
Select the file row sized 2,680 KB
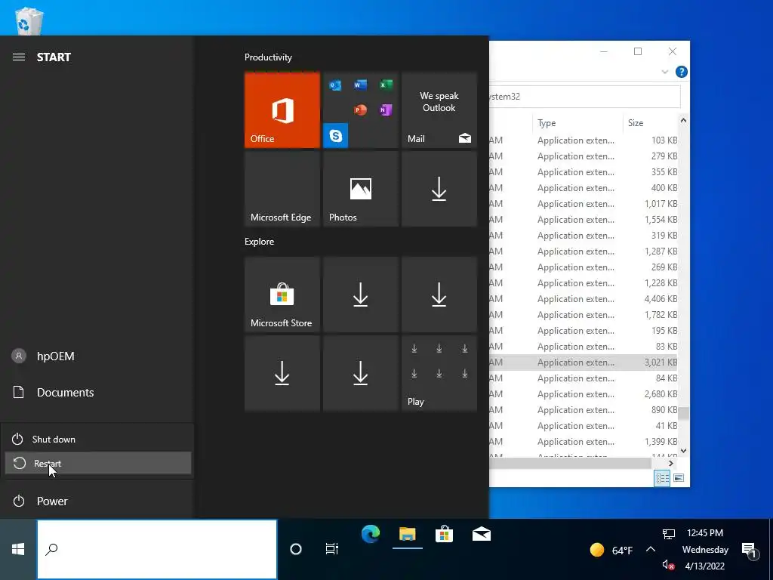(x=584, y=393)
